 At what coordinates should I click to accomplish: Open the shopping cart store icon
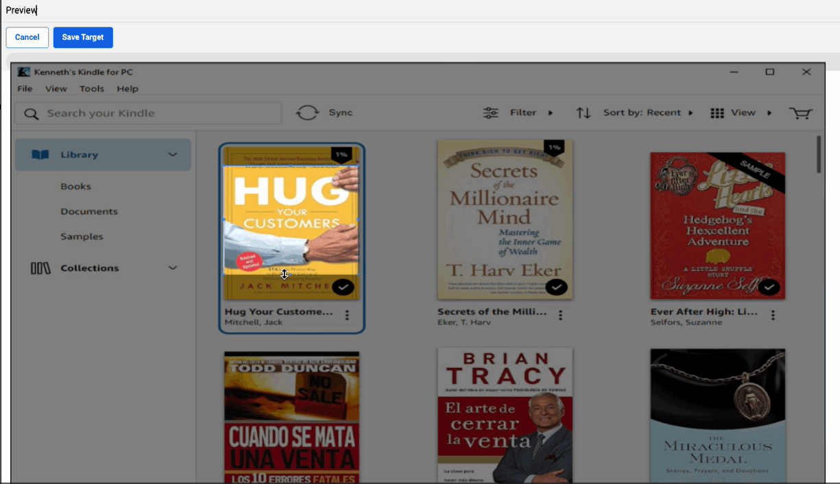800,113
